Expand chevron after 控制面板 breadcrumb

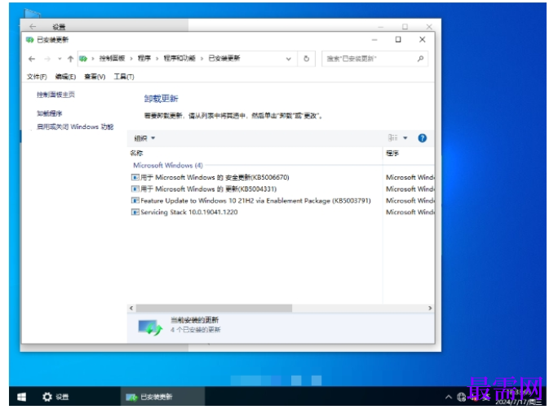(131, 59)
